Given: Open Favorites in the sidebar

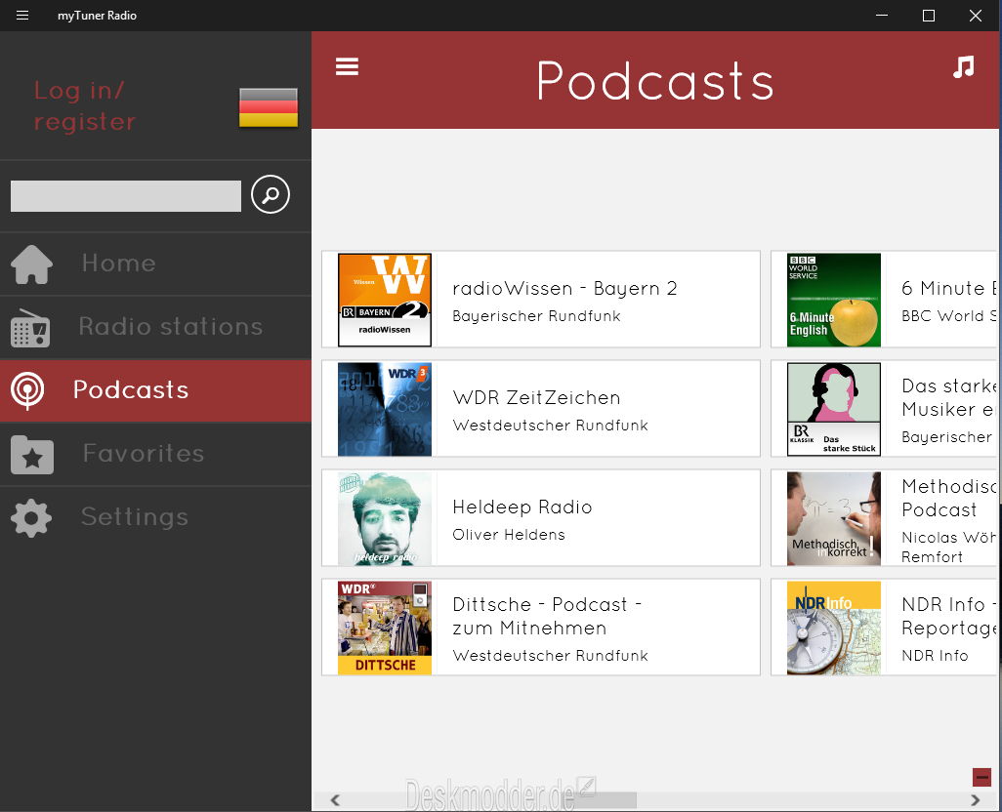Looking at the screenshot, I should [155, 454].
